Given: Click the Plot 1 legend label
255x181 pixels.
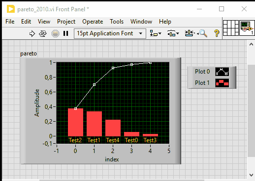Looking at the screenshot, I should (x=202, y=83).
